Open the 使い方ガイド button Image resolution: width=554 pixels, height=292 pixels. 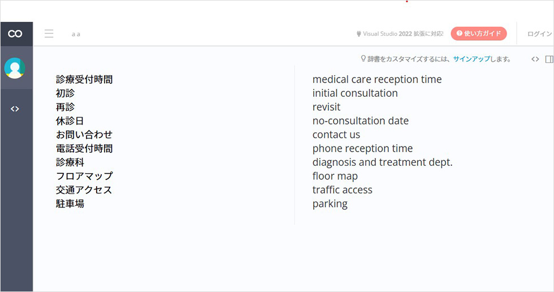pyautogui.click(x=479, y=33)
